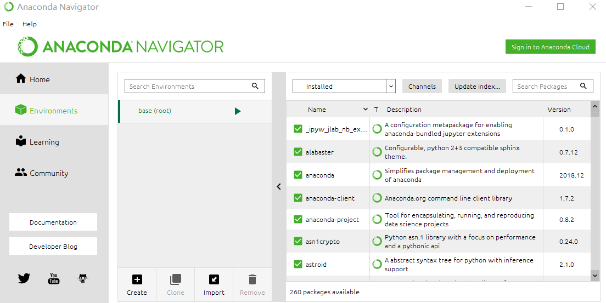Toggle the anaconda package checkbox
This screenshot has height=303, width=606.
[298, 175]
